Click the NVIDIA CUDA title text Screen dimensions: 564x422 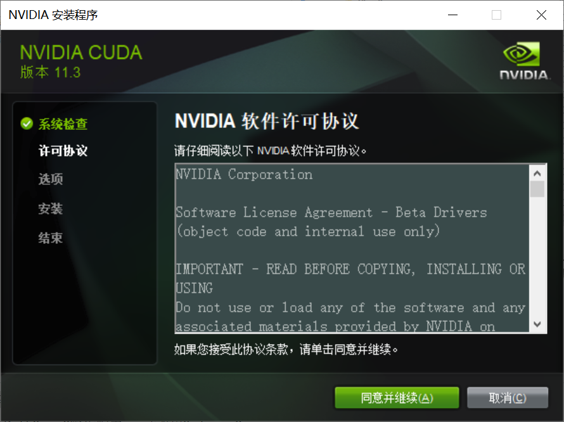pyautogui.click(x=81, y=52)
